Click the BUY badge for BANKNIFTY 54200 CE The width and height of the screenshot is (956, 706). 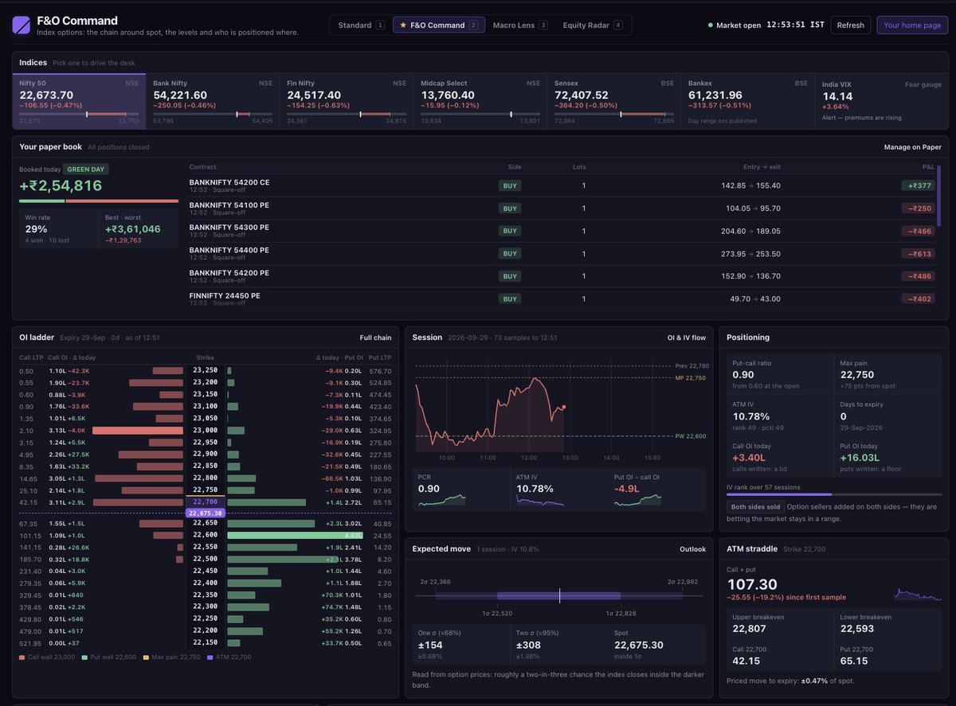[510, 185]
